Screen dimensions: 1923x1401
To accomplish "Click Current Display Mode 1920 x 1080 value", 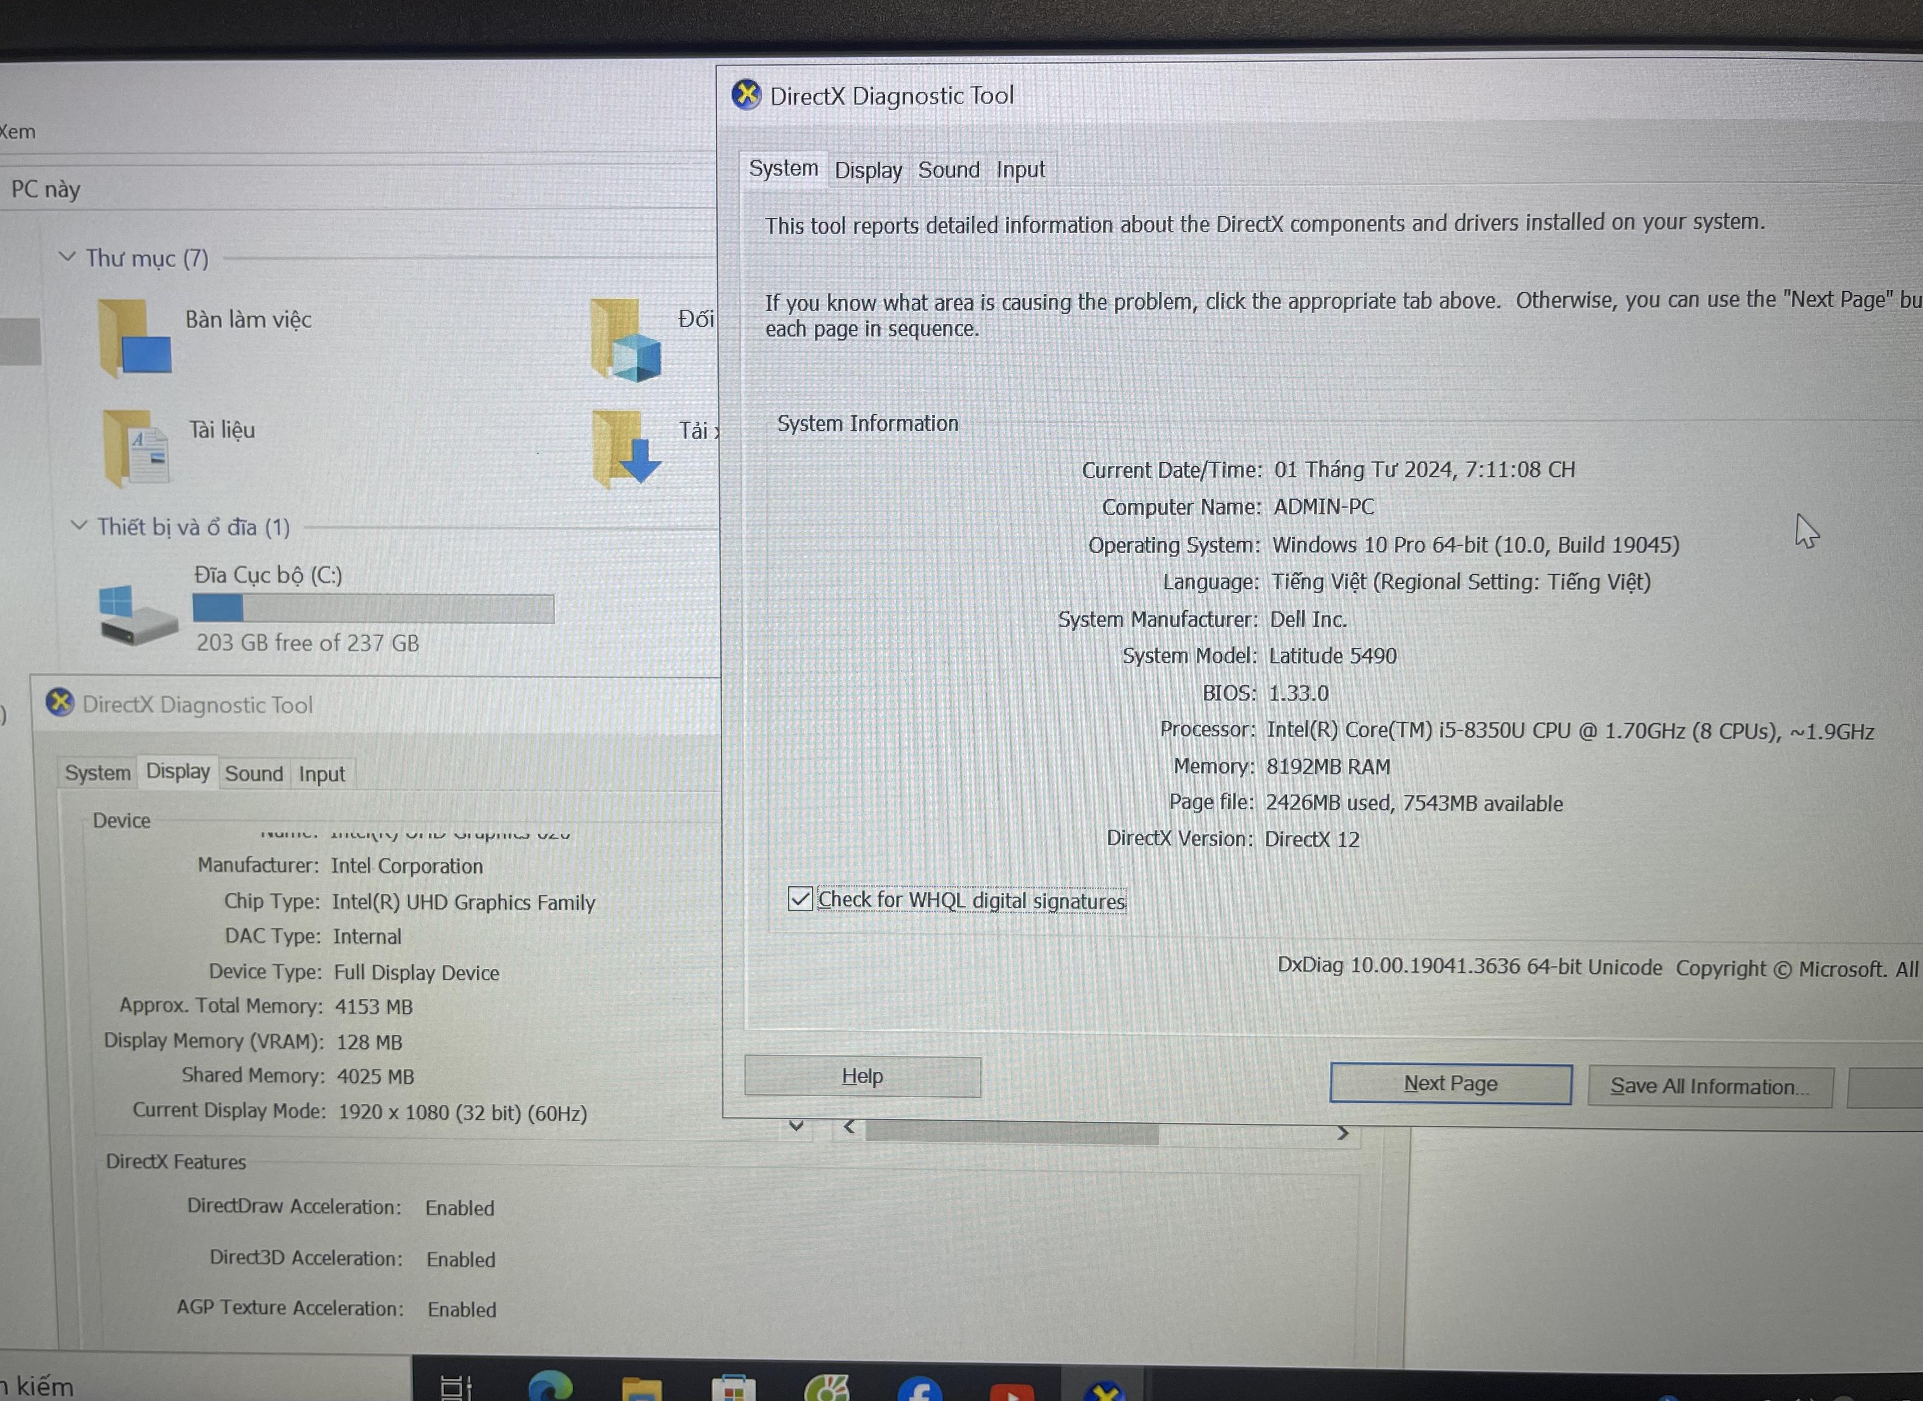I will [463, 1112].
